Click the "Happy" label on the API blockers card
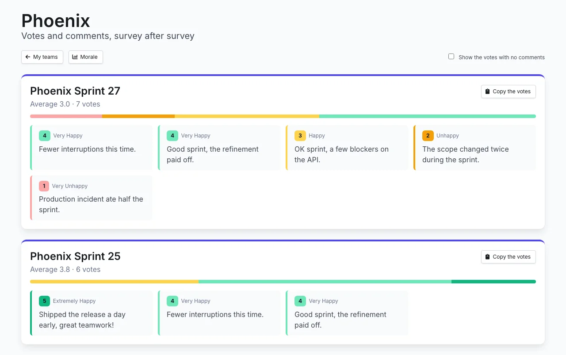The width and height of the screenshot is (566, 355). click(317, 136)
